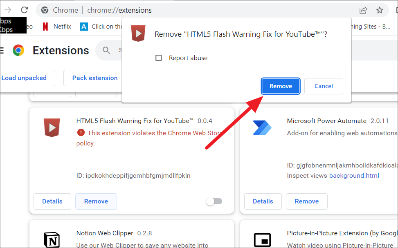The width and height of the screenshot is (398, 248).
Task: Click the HTML5 Flash Warning Fix card icon
Action: (x=52, y=127)
